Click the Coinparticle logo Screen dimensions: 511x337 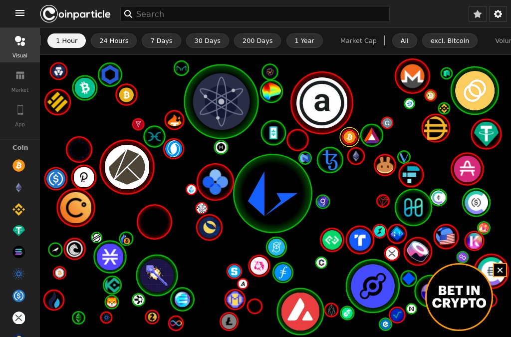pyautogui.click(x=75, y=14)
